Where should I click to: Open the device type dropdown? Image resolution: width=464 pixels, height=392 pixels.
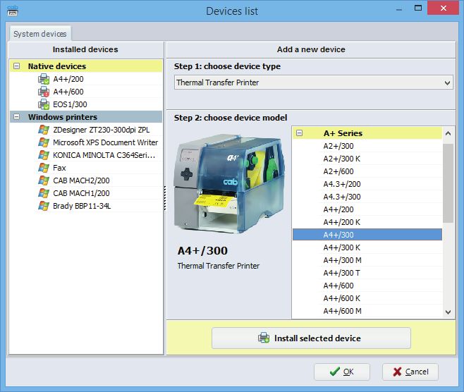[313, 82]
